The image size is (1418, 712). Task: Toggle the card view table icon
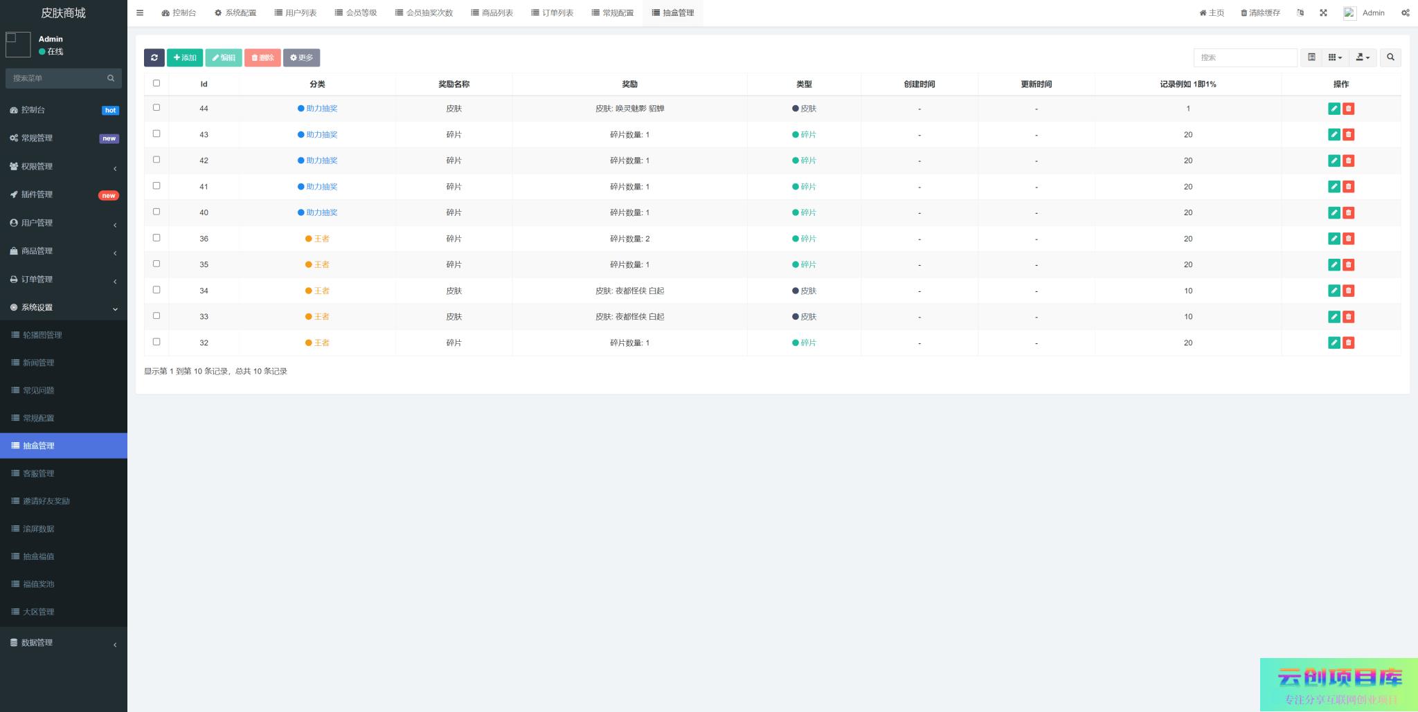[1311, 57]
